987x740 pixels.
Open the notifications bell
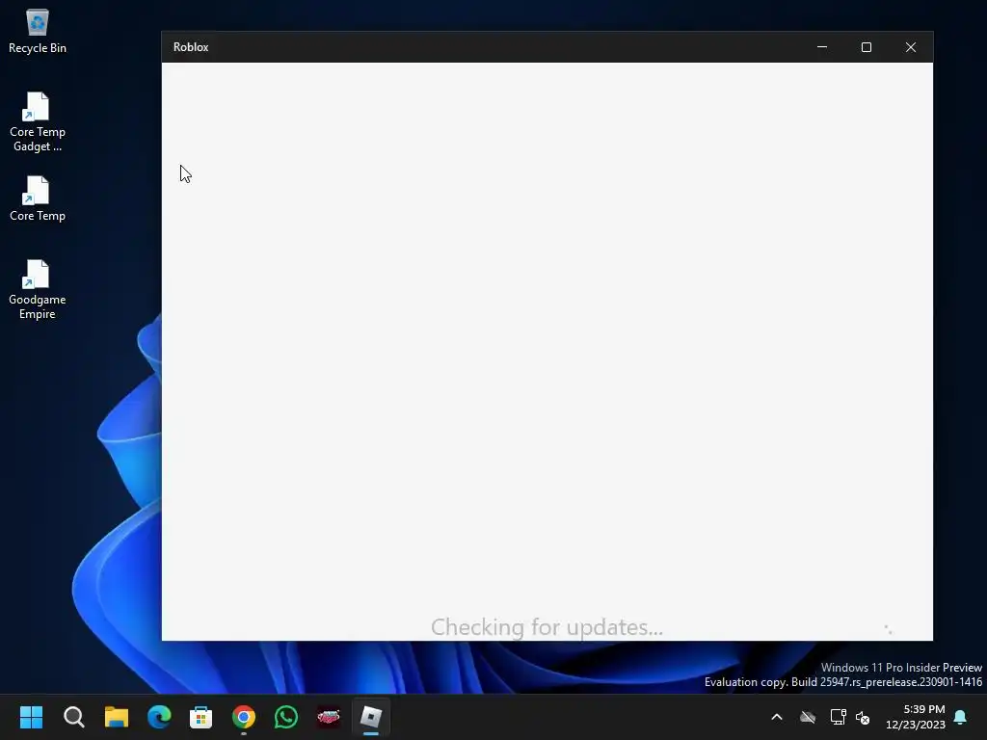pos(961,717)
